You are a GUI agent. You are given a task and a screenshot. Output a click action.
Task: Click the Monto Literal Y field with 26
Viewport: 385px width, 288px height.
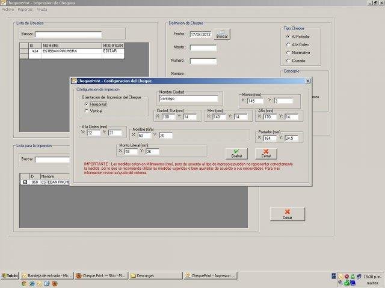tap(152, 152)
